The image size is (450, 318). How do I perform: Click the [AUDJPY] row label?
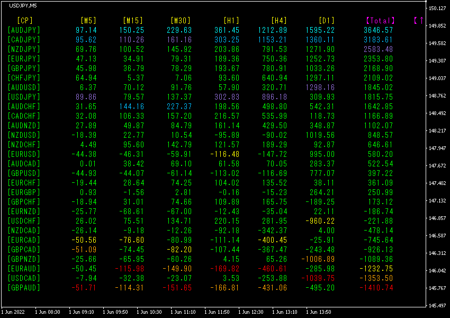coord(24,30)
